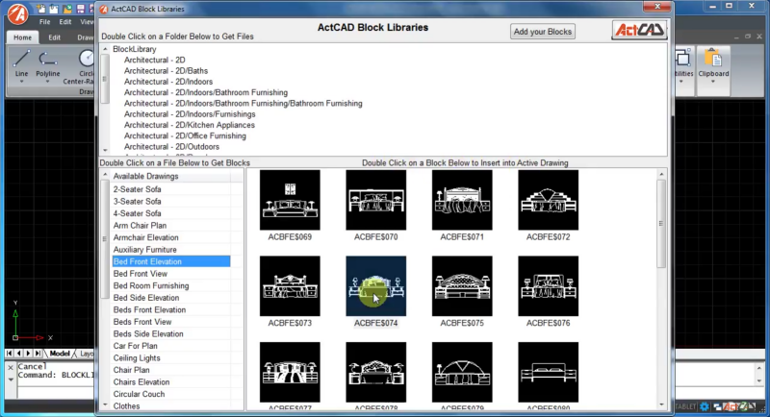Select the Architectural - 2D folder
The width and height of the screenshot is (770, 417).
click(155, 60)
